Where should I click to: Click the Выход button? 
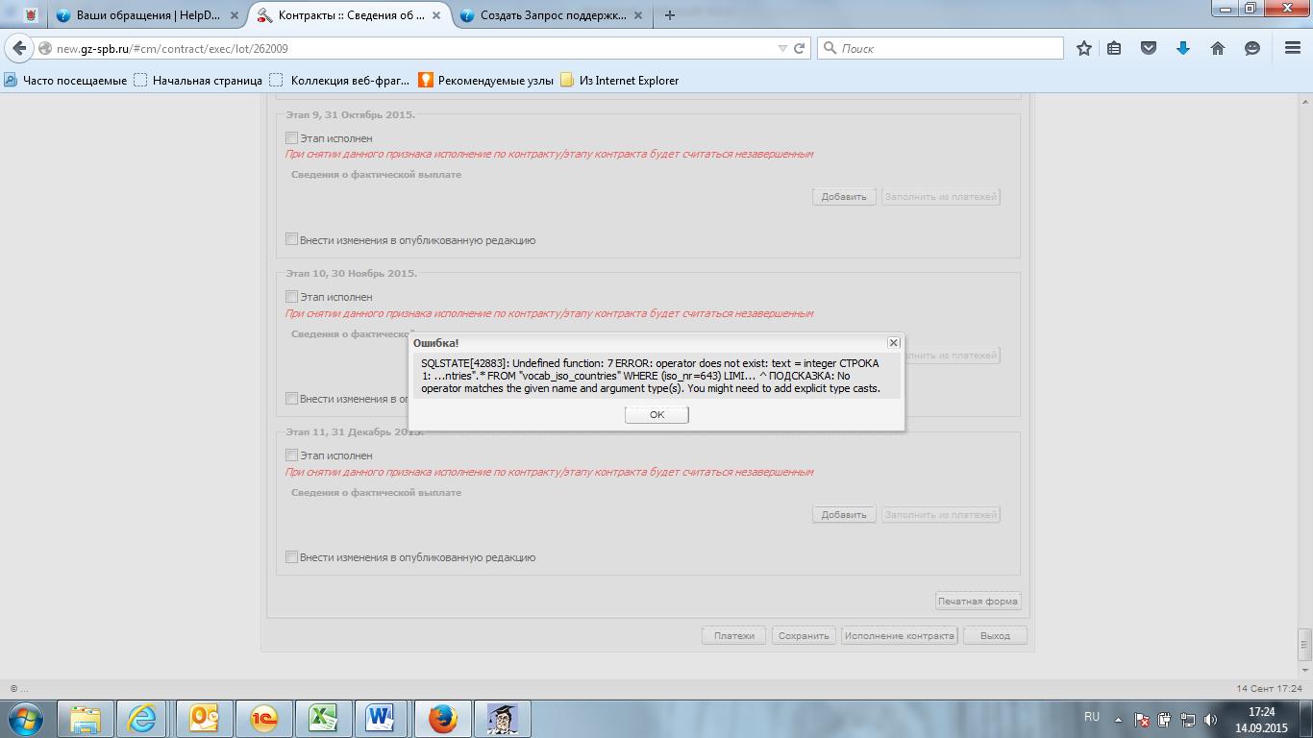[995, 636]
